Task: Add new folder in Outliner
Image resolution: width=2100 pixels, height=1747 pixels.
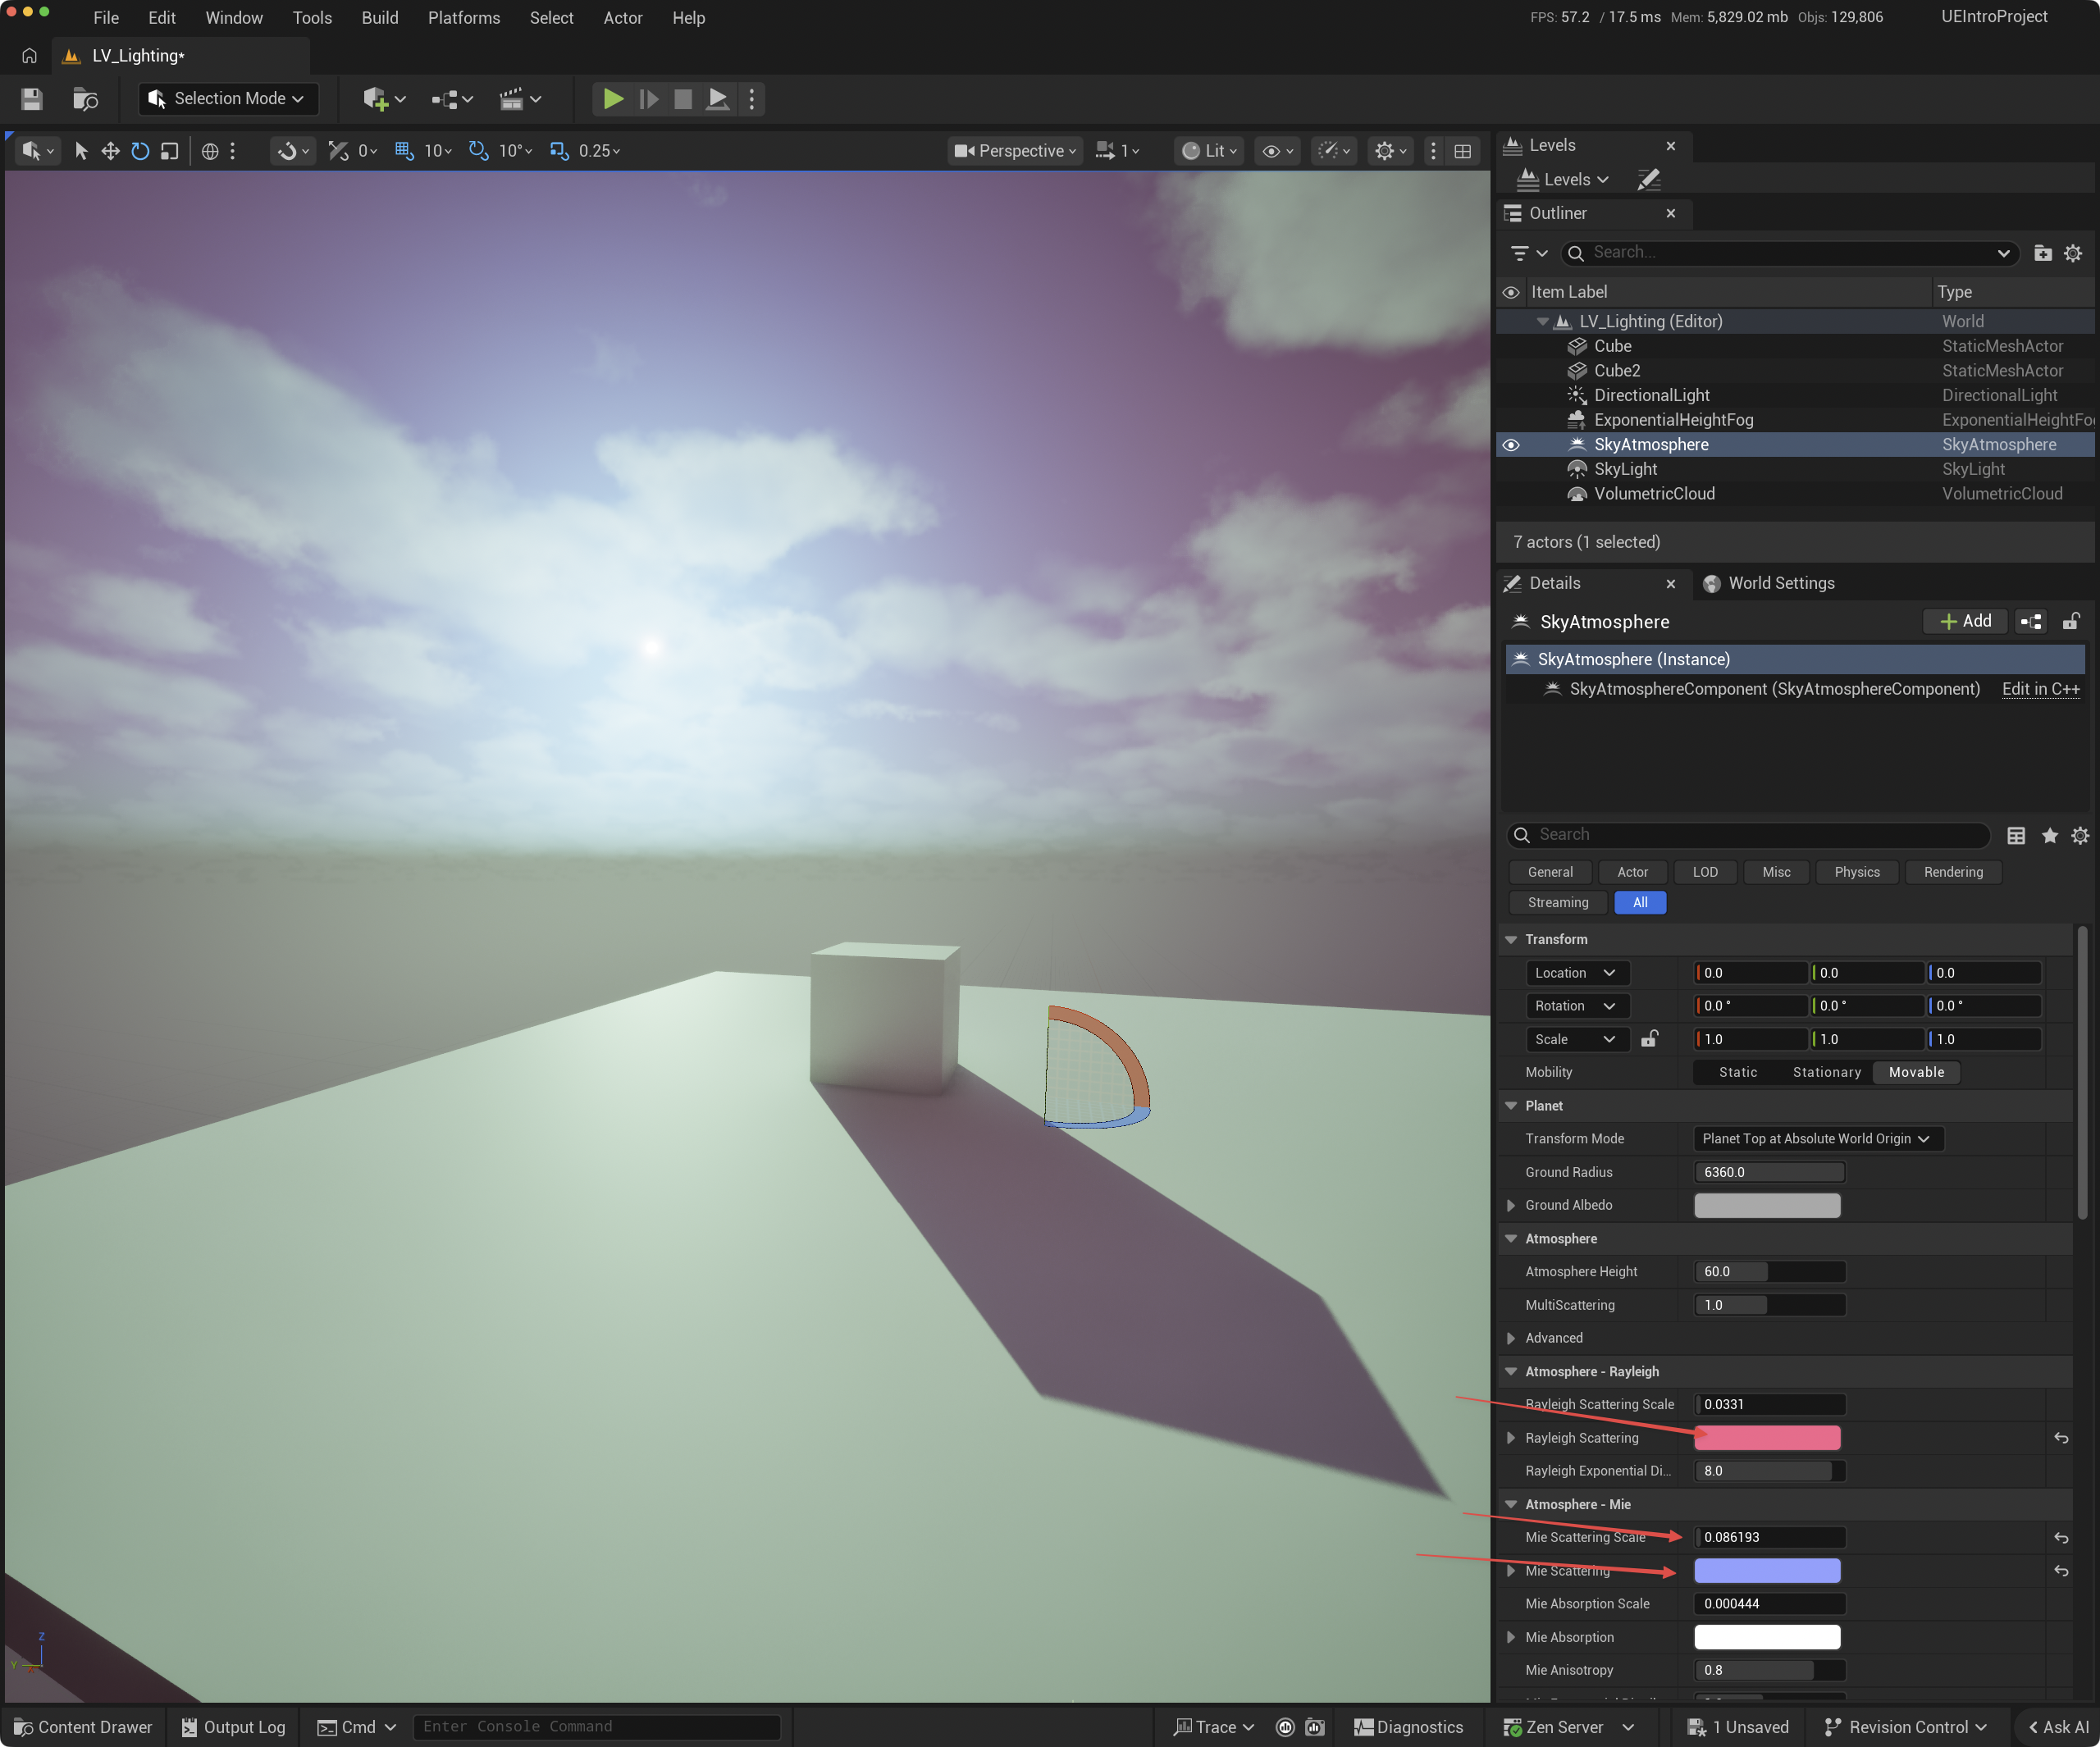Action: (2043, 253)
